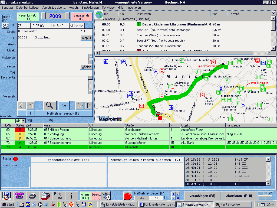277x208 pixels.
Task: Jump to last record arrow button
Action: [x=88, y=106]
